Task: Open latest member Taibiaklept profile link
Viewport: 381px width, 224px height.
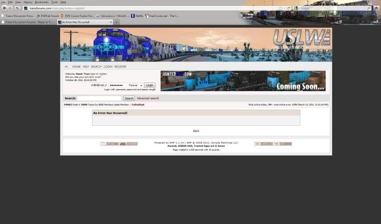Action: [138, 105]
